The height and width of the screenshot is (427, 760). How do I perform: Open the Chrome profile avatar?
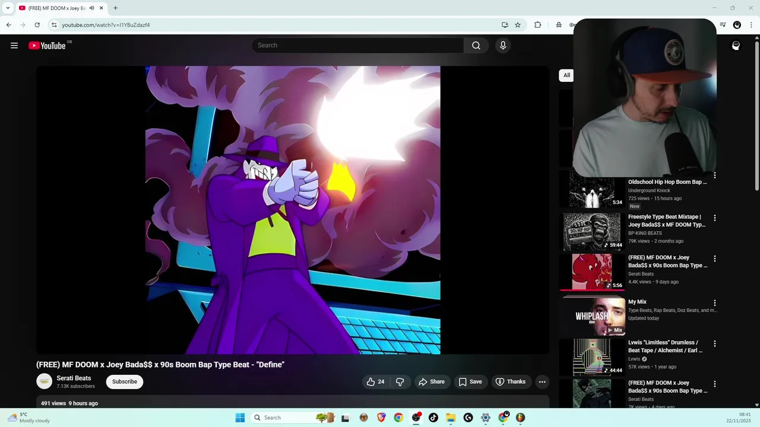737,25
